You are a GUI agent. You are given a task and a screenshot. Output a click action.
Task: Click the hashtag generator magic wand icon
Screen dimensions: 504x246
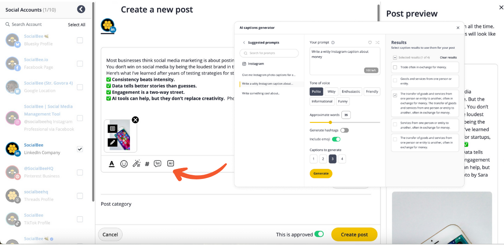(136, 164)
